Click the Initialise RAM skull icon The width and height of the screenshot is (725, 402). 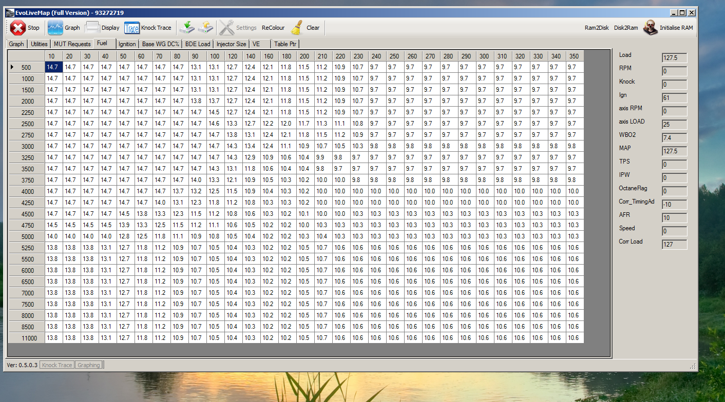point(651,28)
